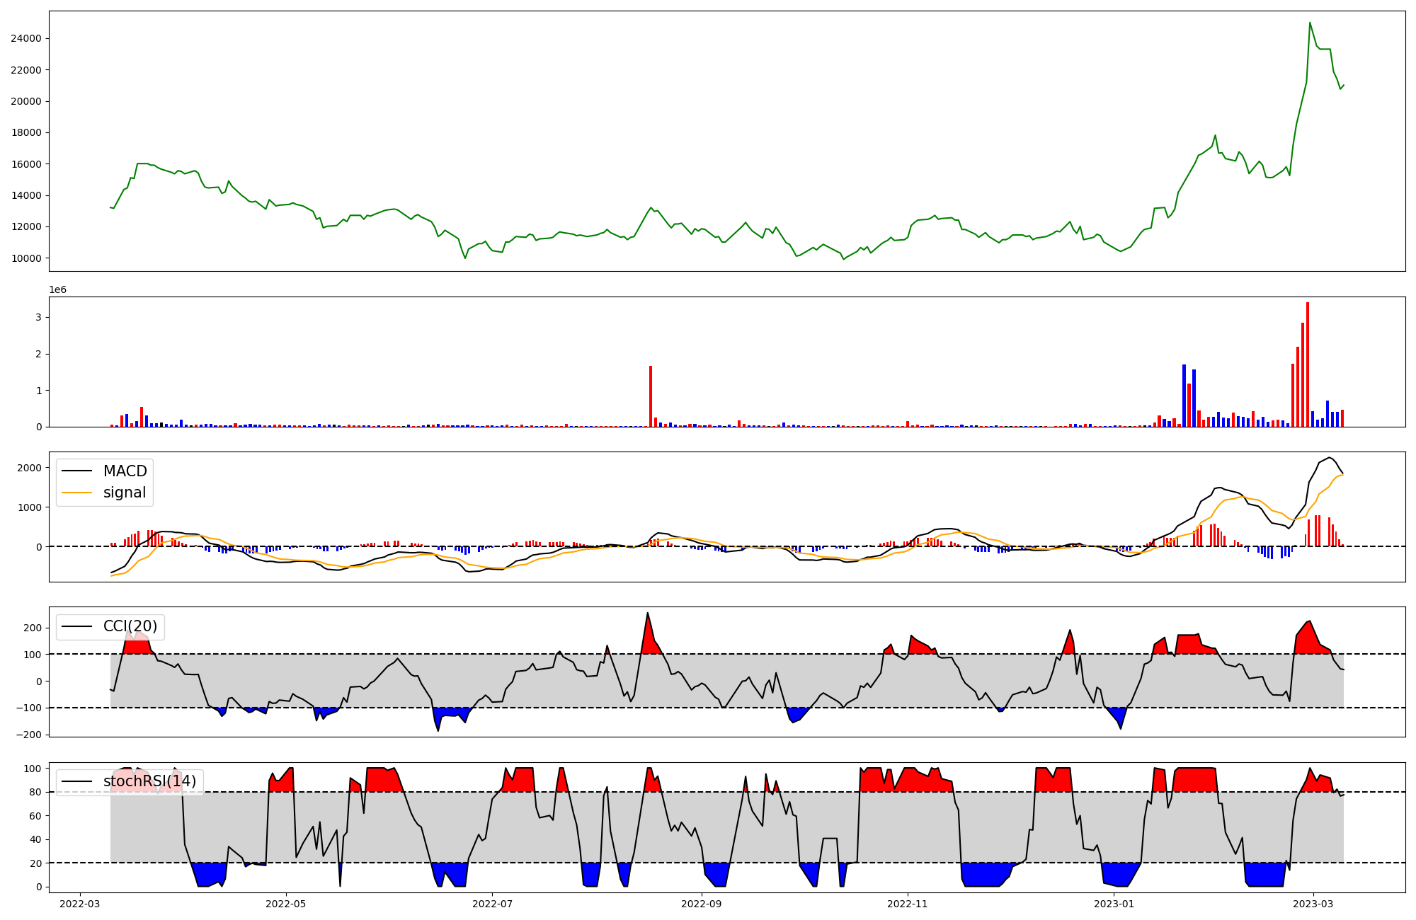Image resolution: width=1416 pixels, height=920 pixels.
Task: Click the 2023-03 x-axis date label
Action: tap(1313, 904)
